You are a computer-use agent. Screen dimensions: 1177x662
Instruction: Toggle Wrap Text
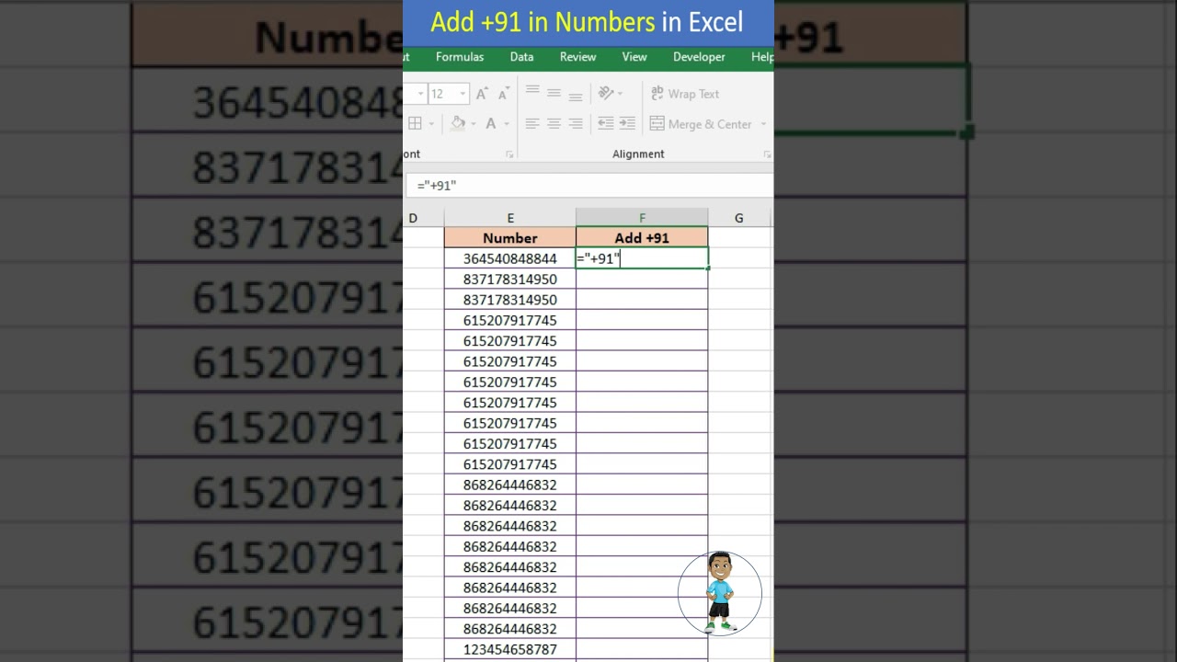[x=685, y=94]
